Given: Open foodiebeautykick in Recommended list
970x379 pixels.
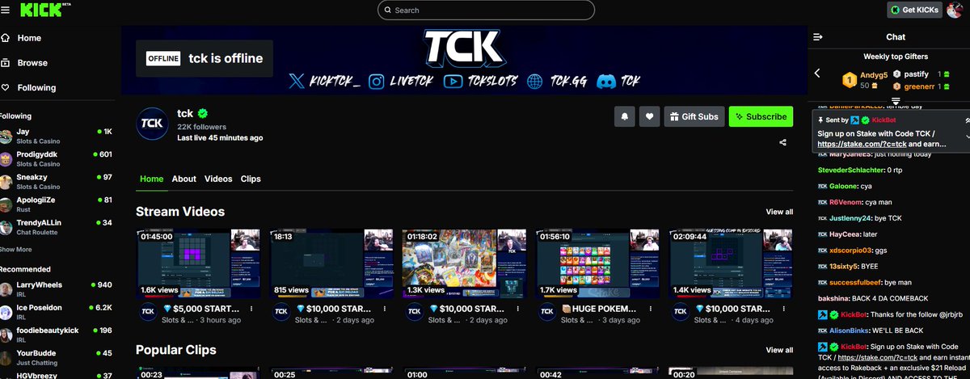Looking at the screenshot, I should coord(57,334).
